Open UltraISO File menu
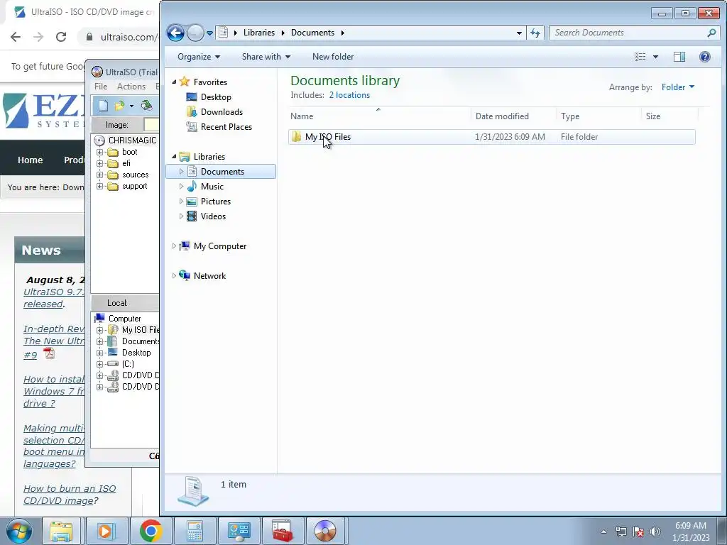Image resolution: width=727 pixels, height=545 pixels. (101, 86)
